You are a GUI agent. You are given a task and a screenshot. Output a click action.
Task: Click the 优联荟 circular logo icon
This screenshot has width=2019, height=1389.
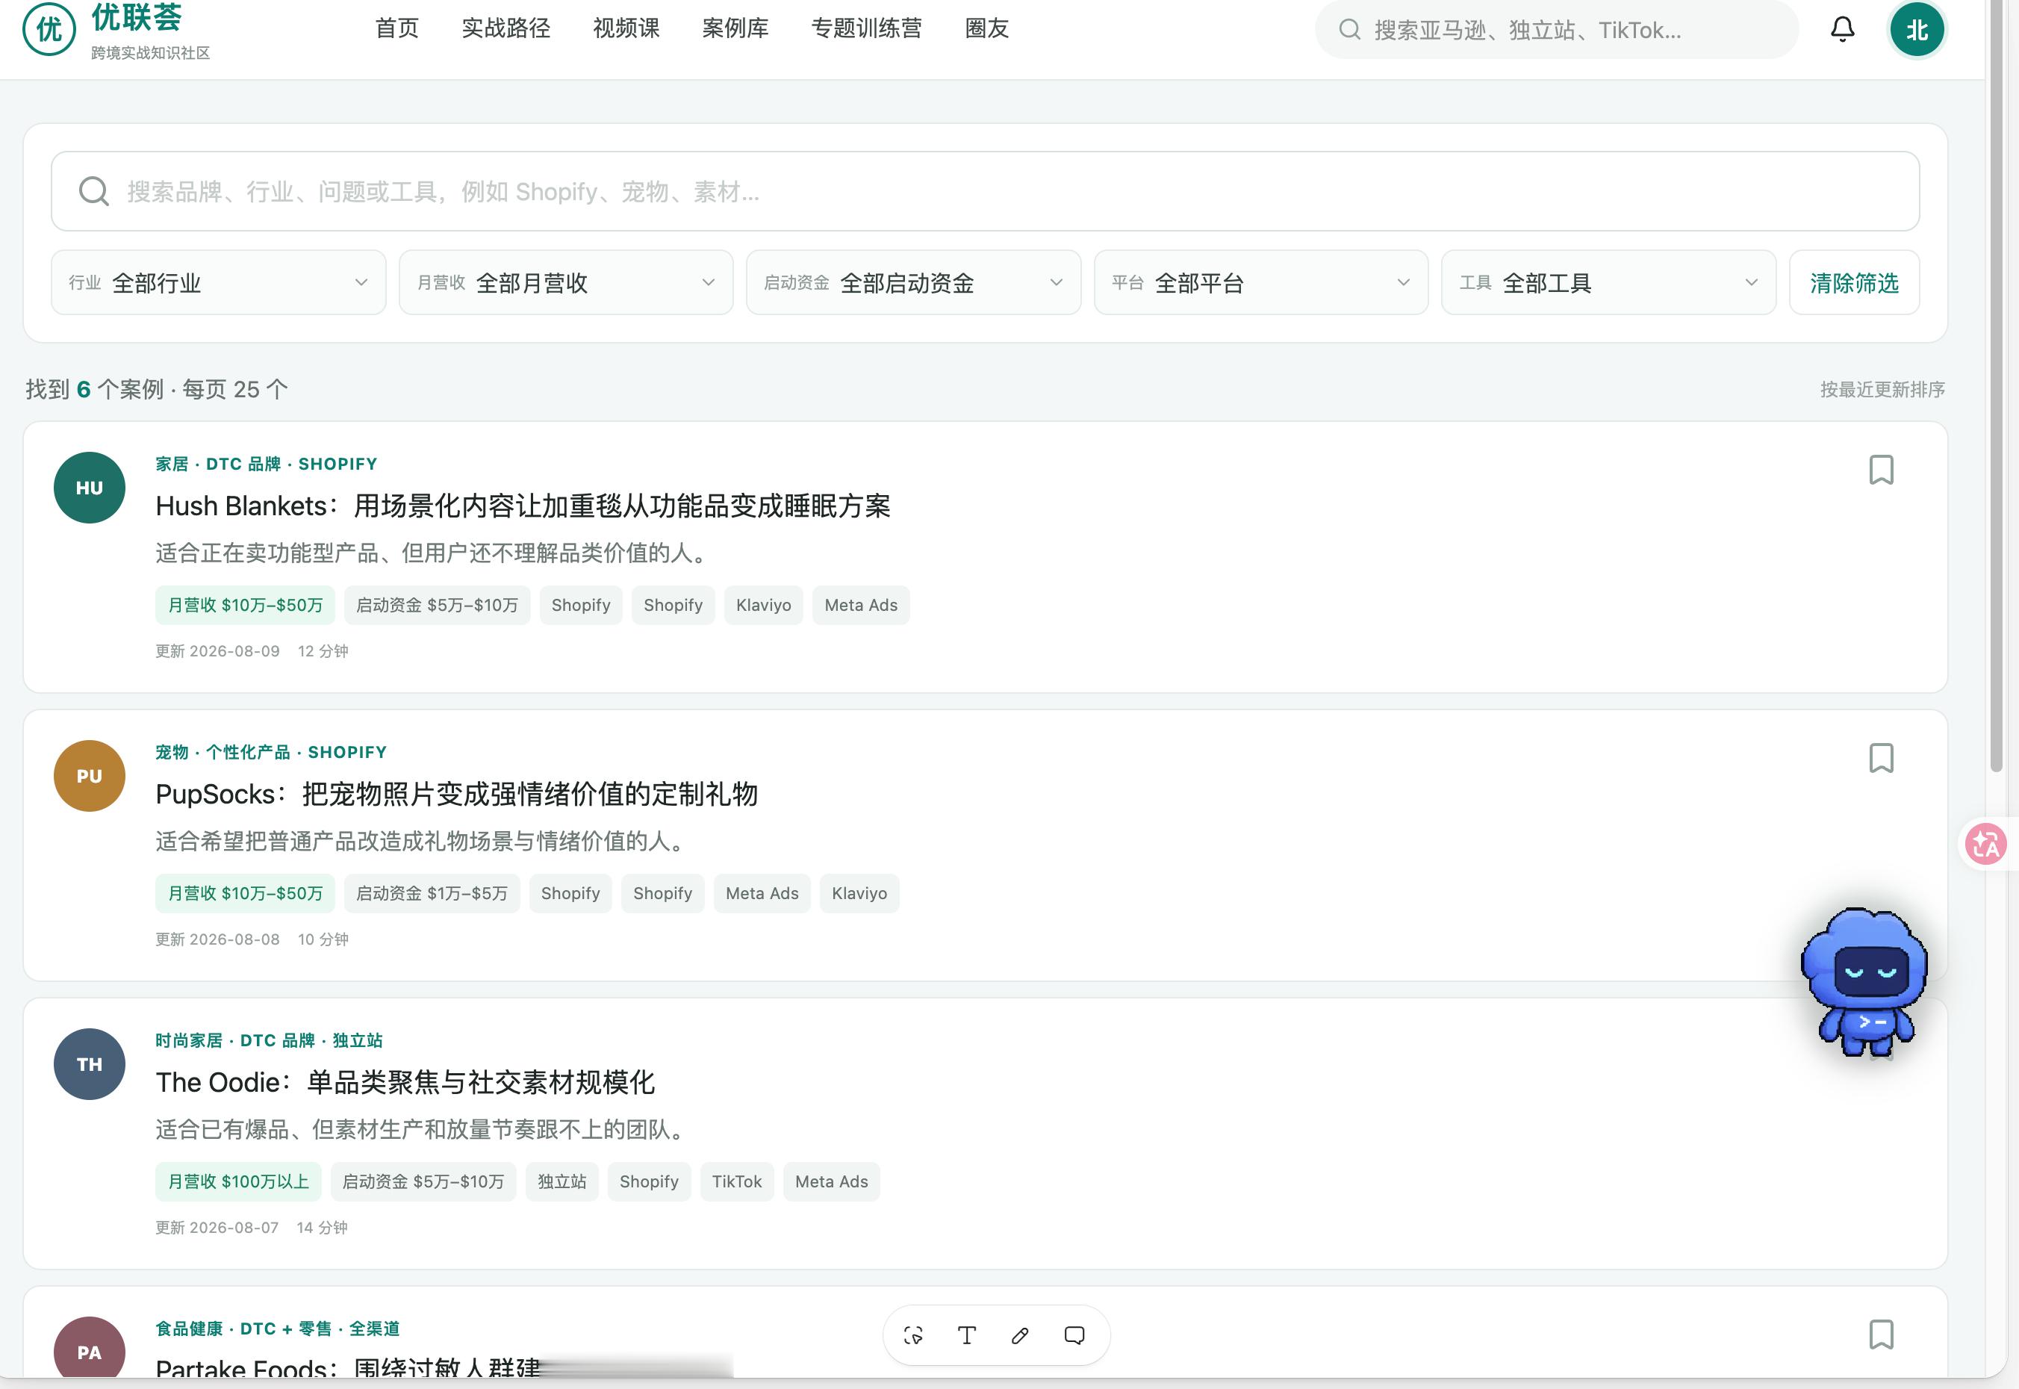[x=49, y=30]
